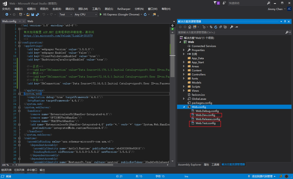This screenshot has height=179, width=293.
Task: Open the 错误列表 tab at bottom
Action: click(x=6, y=170)
